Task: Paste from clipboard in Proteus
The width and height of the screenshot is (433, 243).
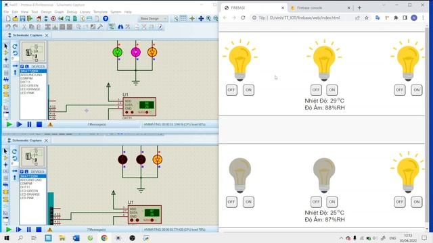Action: pos(39,27)
